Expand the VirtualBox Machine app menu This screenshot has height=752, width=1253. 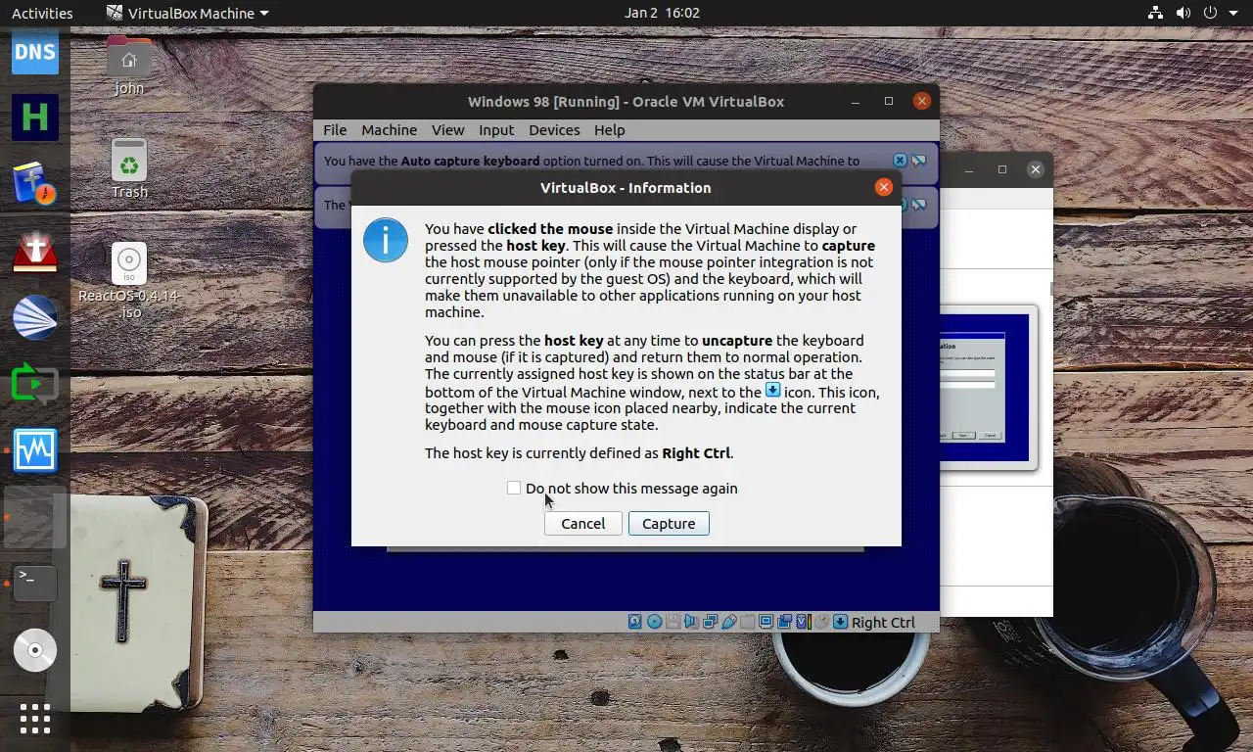(187, 13)
